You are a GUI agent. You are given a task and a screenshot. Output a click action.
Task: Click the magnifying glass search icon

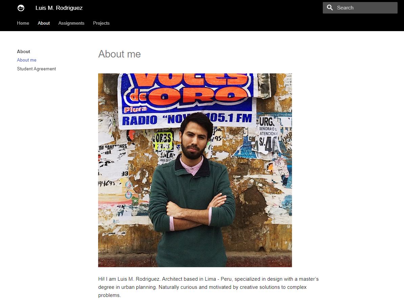click(330, 7)
